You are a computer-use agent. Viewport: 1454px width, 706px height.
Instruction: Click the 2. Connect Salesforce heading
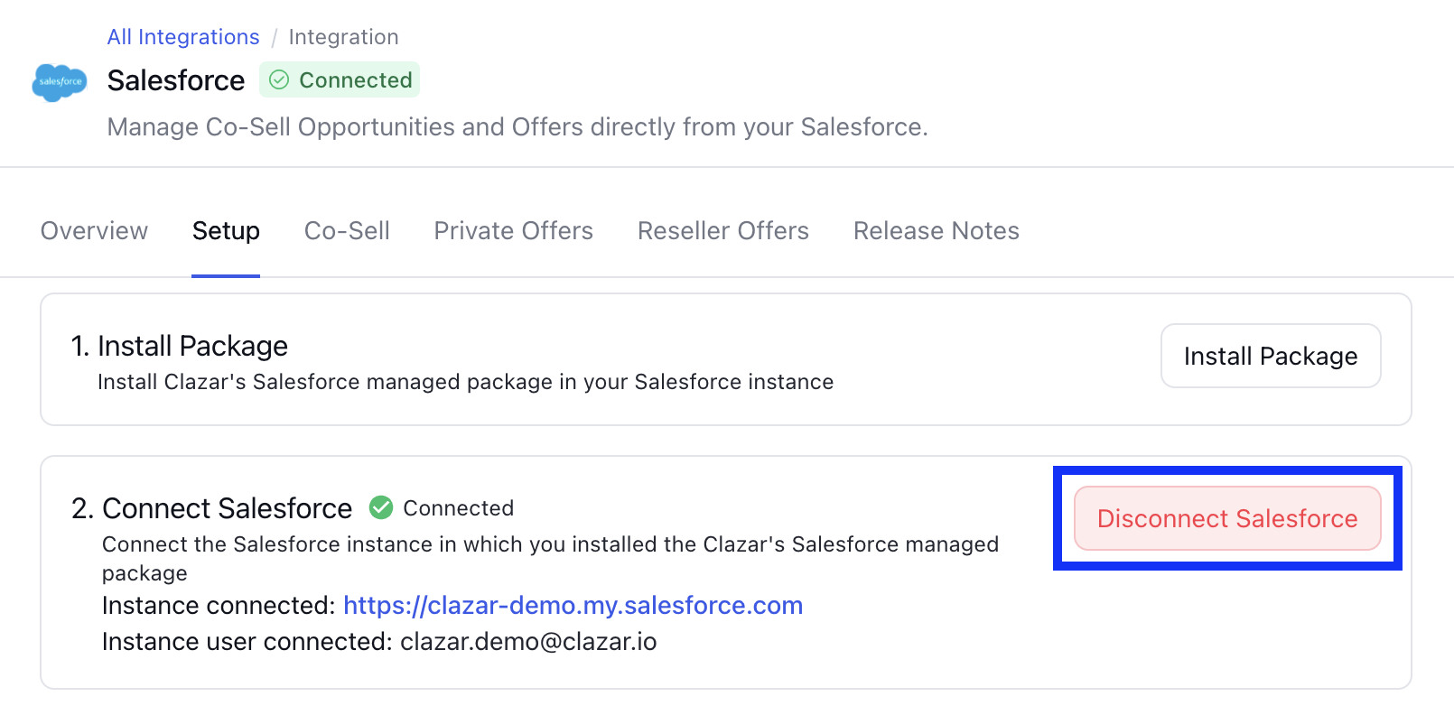211,508
